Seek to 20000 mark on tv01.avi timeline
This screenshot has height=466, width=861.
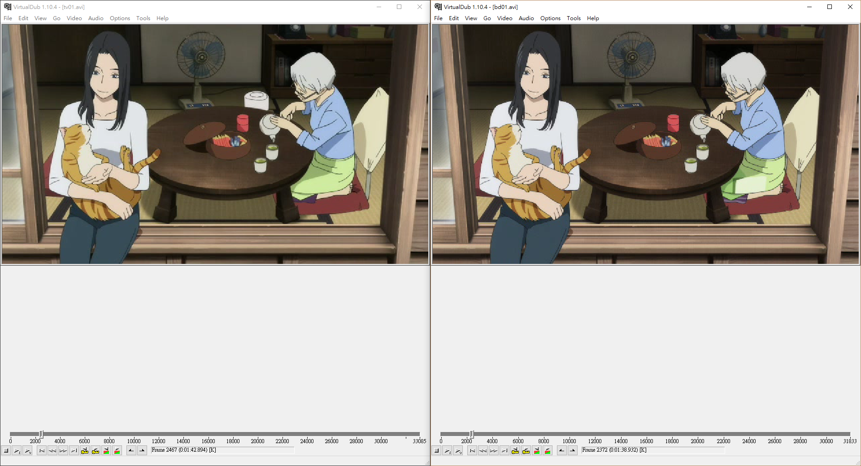tap(257, 441)
